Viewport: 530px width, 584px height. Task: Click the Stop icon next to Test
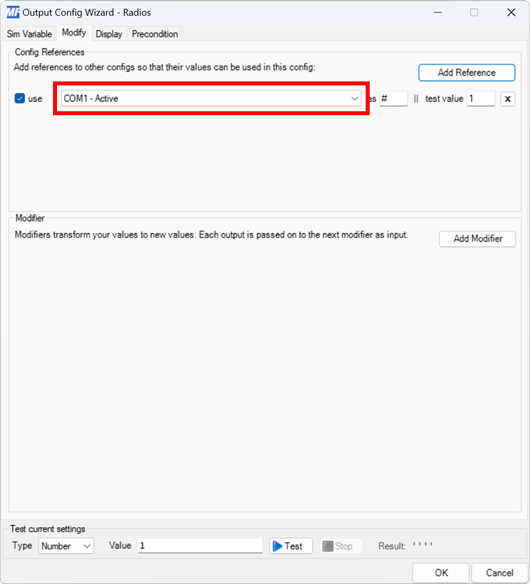point(340,546)
